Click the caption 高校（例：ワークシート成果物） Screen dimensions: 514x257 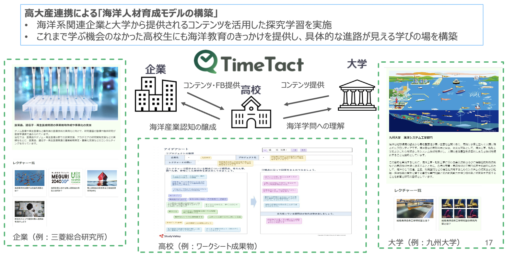(207, 246)
